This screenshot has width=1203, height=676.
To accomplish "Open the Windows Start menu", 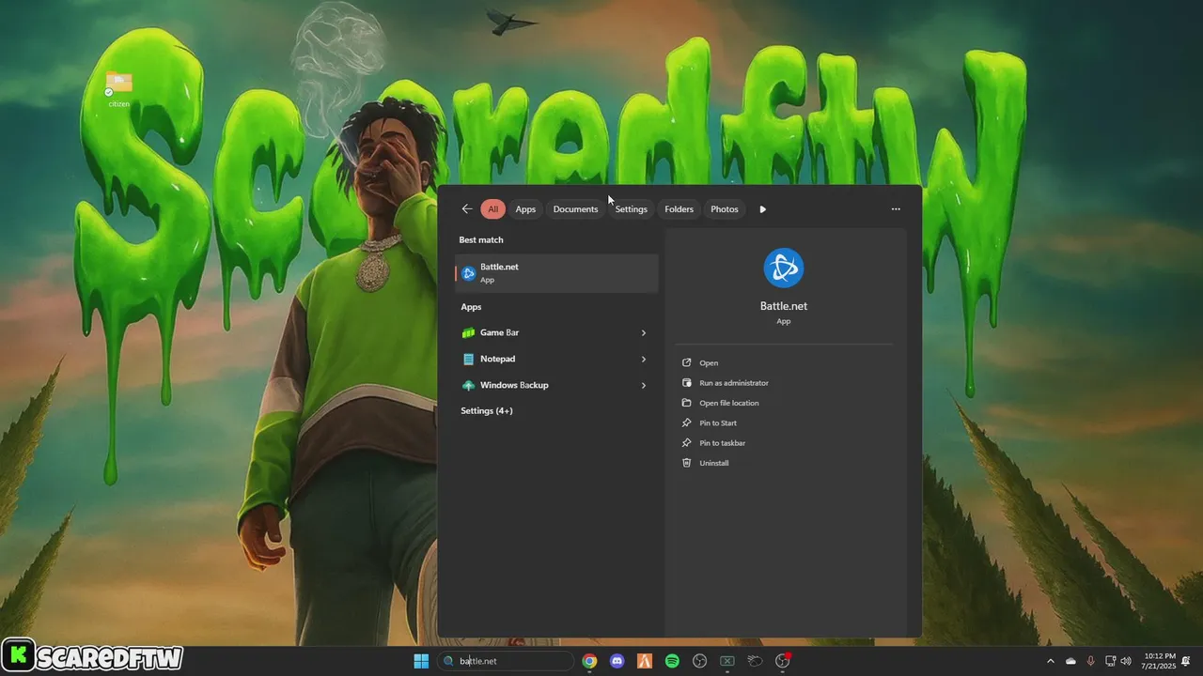I will (421, 661).
